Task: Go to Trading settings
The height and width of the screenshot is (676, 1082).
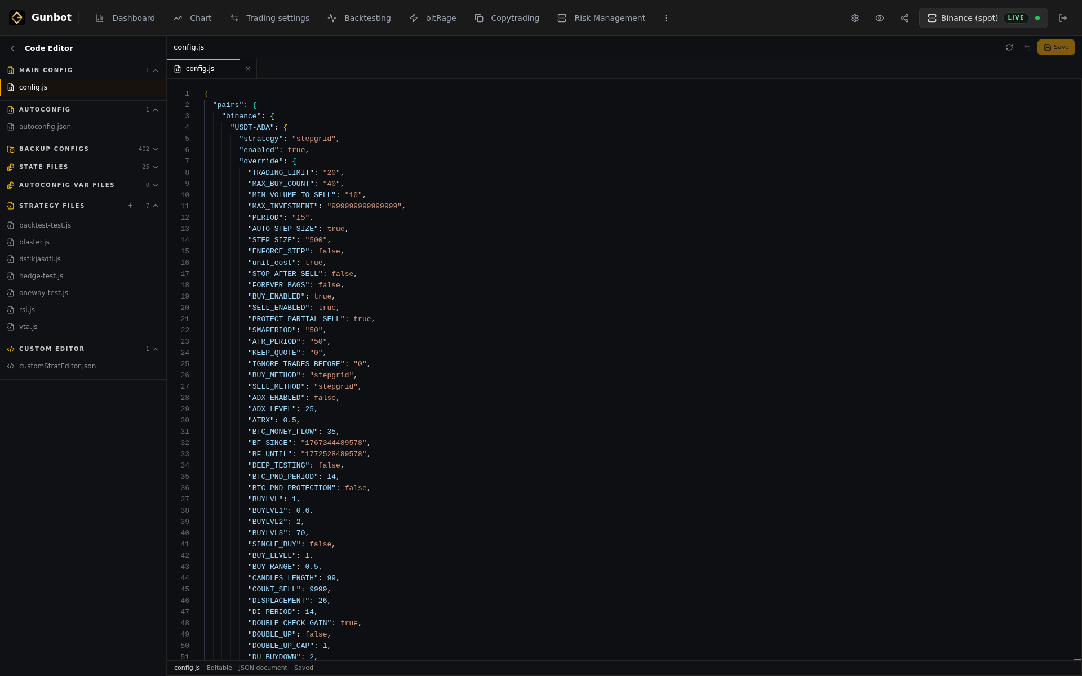Action: click(270, 18)
